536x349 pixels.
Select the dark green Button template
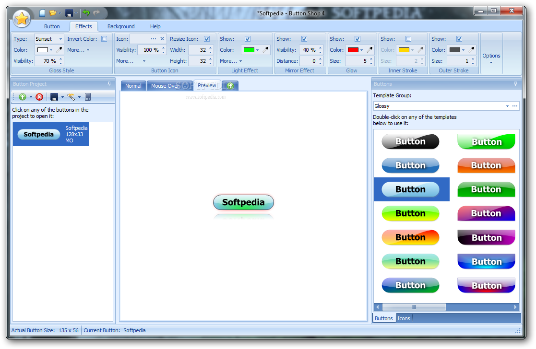click(x=486, y=189)
